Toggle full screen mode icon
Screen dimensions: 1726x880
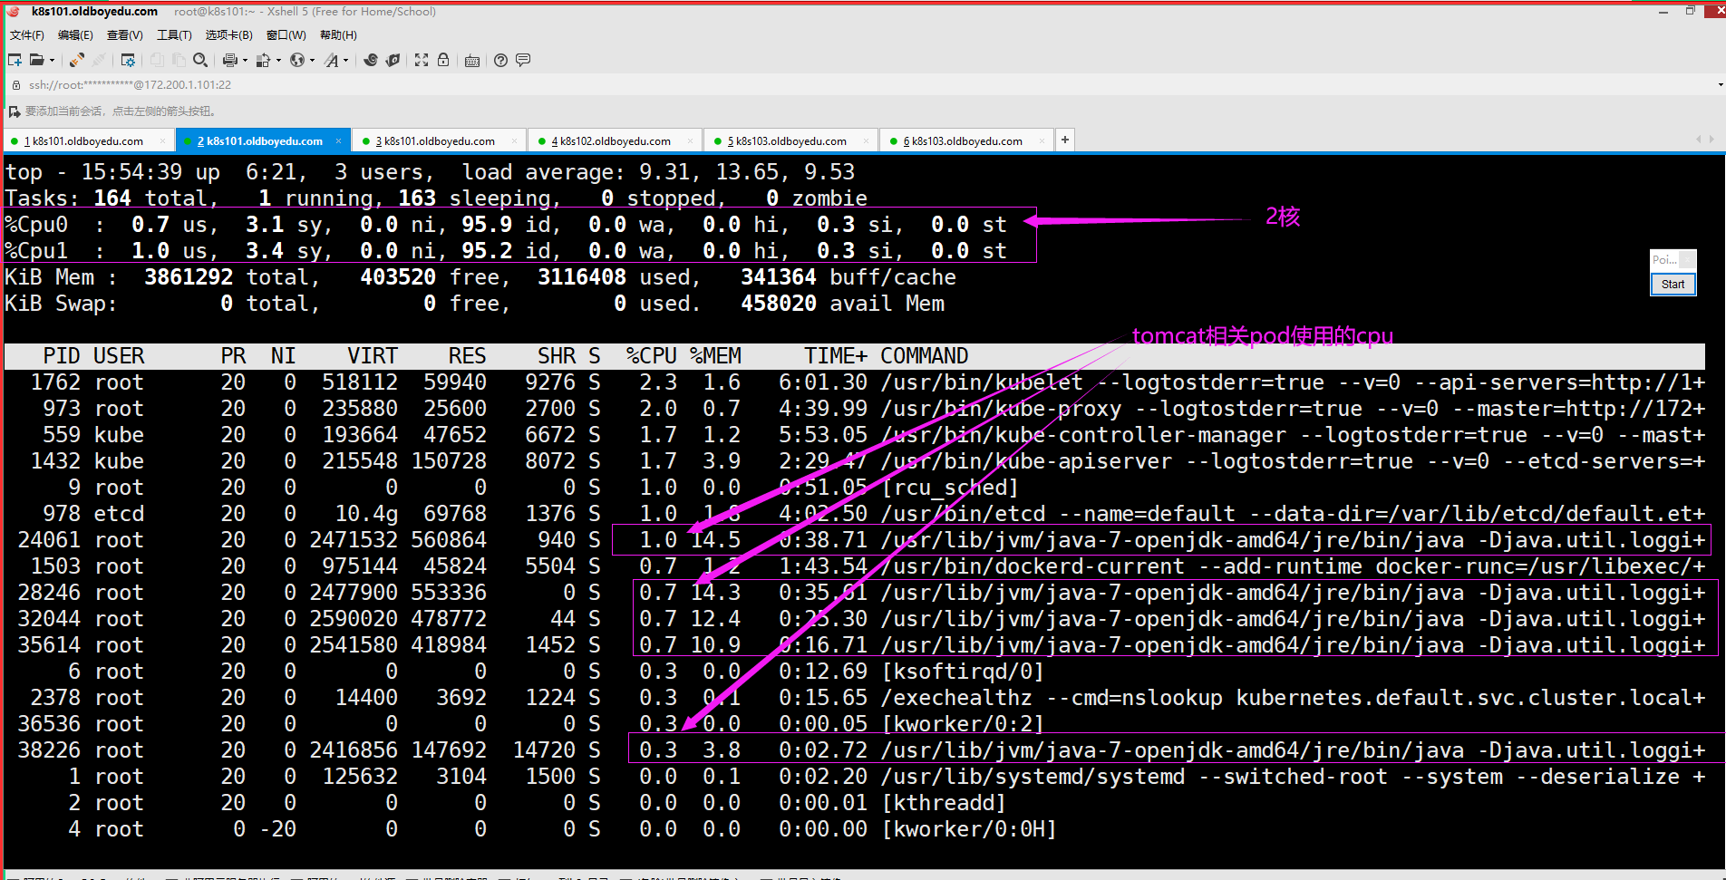[x=422, y=60]
